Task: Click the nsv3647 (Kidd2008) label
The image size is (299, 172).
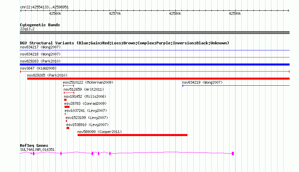Action: [x=38, y=68]
